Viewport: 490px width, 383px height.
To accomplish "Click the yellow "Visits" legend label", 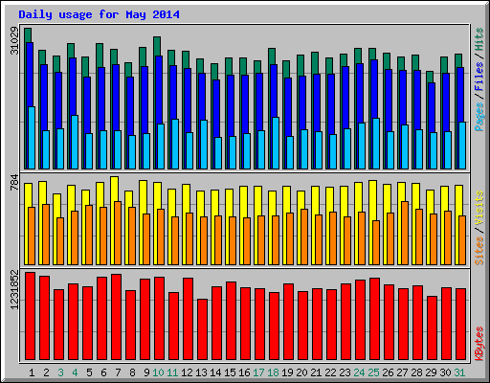I will 479,209.
